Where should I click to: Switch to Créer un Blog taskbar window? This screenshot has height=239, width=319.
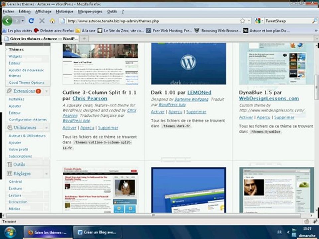pos(97,232)
